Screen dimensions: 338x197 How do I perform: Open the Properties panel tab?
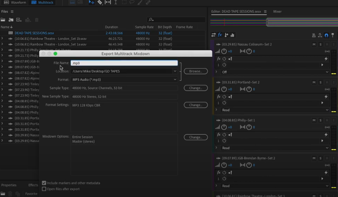click(9, 185)
